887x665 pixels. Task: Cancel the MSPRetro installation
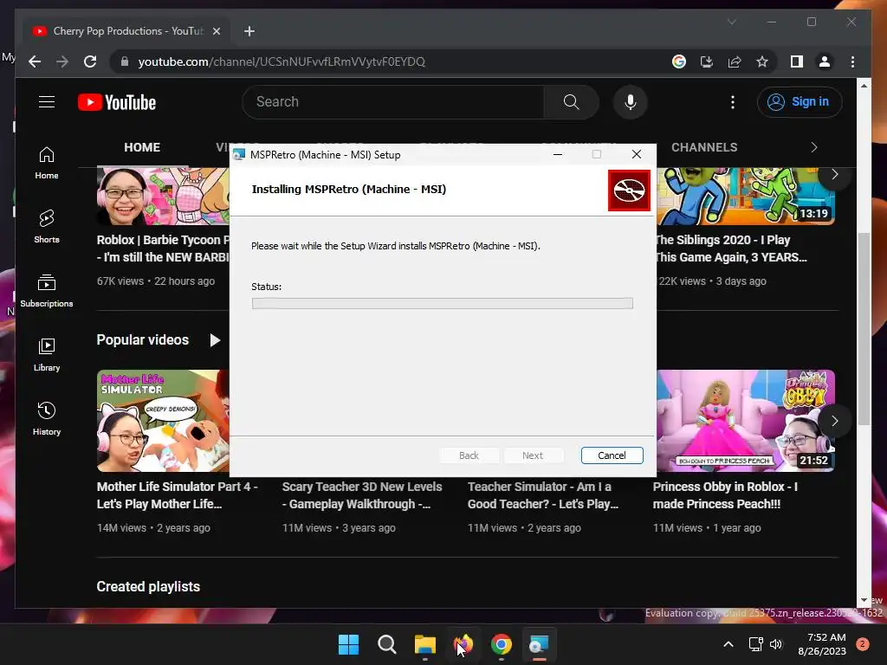point(612,455)
